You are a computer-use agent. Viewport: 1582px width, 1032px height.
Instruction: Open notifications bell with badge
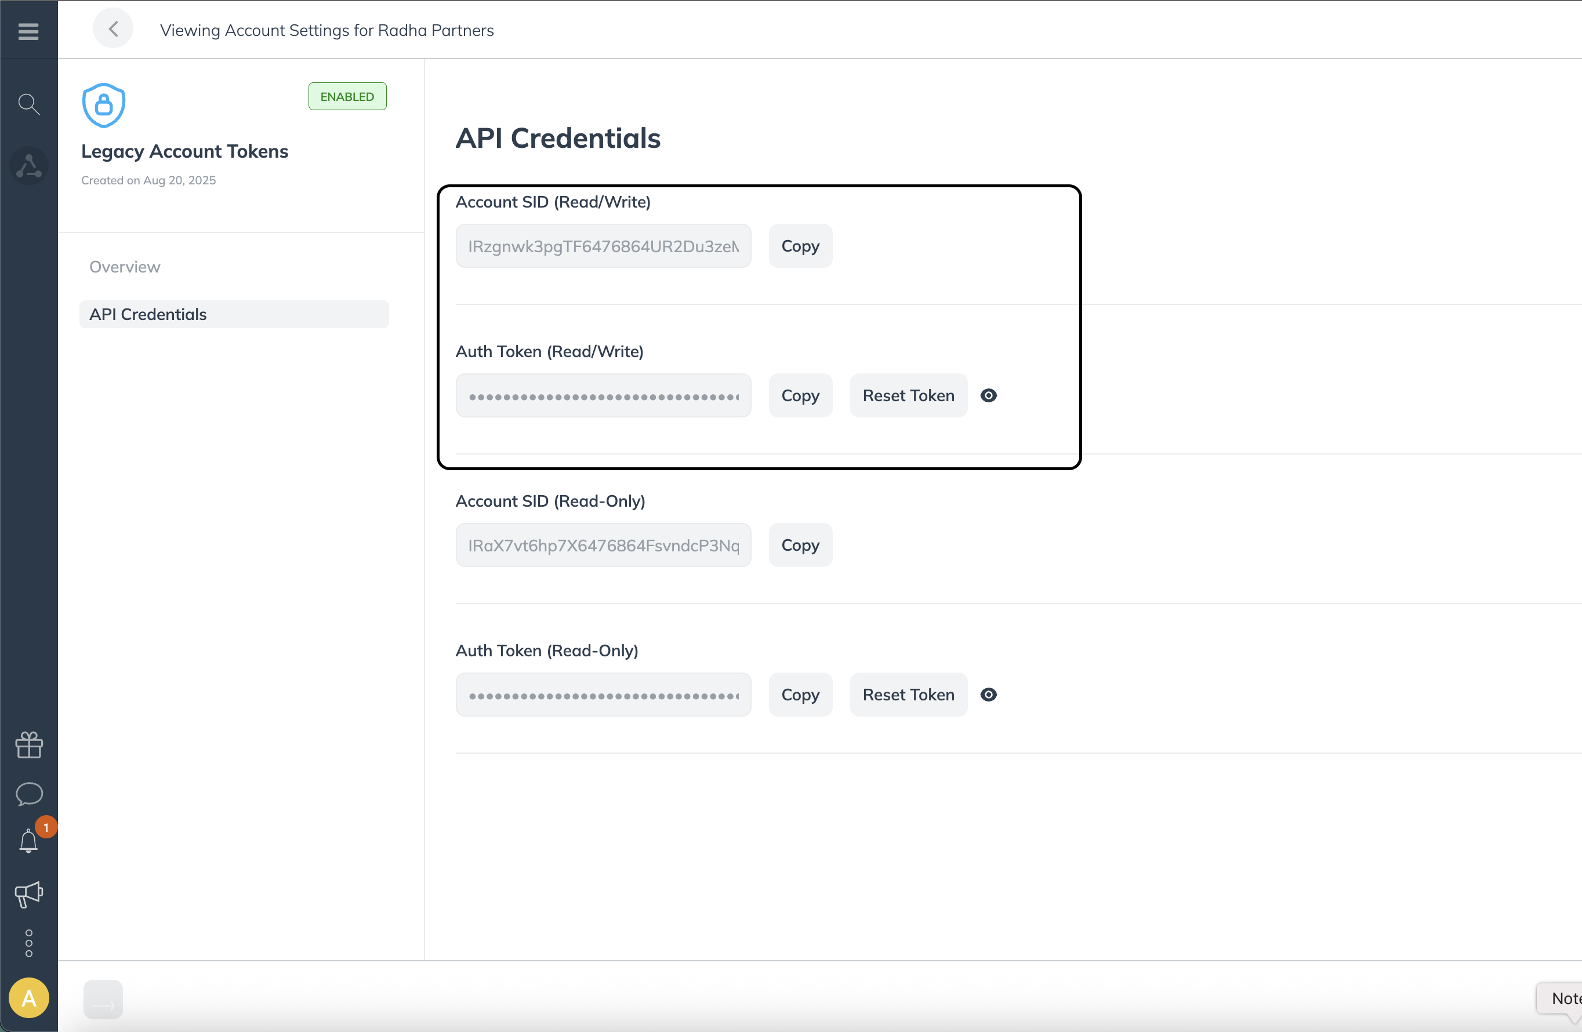click(28, 841)
